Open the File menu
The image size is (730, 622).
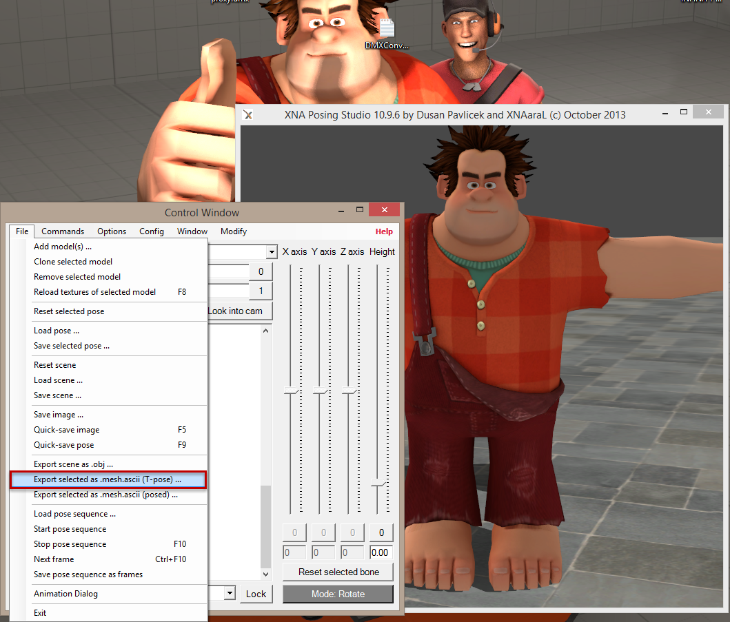pos(22,231)
